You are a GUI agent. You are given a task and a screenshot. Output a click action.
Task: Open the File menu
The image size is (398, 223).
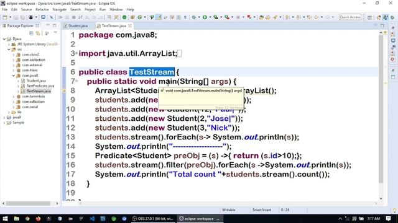[4, 10]
